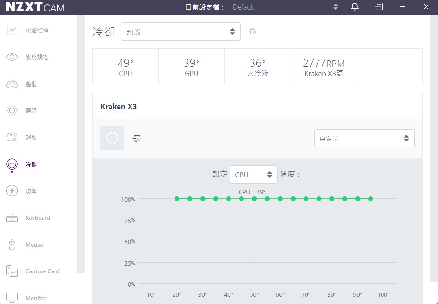The width and height of the screenshot is (438, 304).
Task: Click the 10° axis label
Action: (x=151, y=295)
